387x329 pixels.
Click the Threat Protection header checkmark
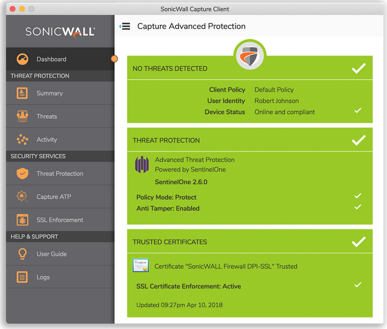[x=359, y=140]
